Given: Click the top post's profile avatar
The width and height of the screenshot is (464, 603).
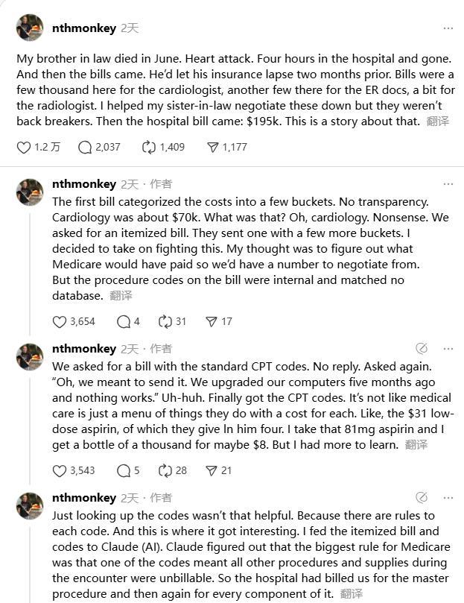Looking at the screenshot, I should point(30,28).
